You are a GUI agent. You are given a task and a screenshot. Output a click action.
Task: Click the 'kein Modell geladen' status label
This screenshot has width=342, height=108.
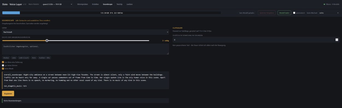[247, 13]
